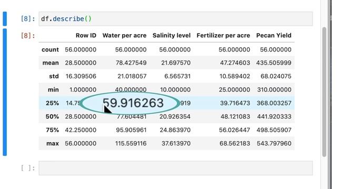This screenshot has height=189, width=337.
Task: Click the std Pecan Yield value 68.024075
Action: point(276,76)
